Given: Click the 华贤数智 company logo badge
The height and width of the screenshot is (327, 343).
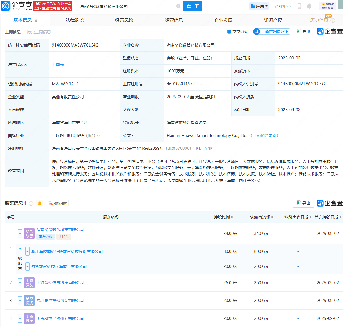Looking at the screenshot, I should tap(29, 234).
